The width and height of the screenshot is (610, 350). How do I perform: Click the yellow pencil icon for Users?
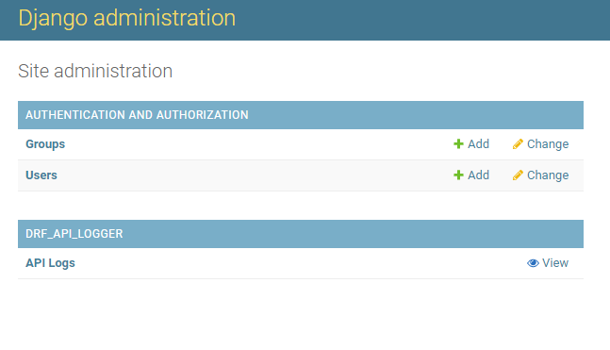[518, 175]
